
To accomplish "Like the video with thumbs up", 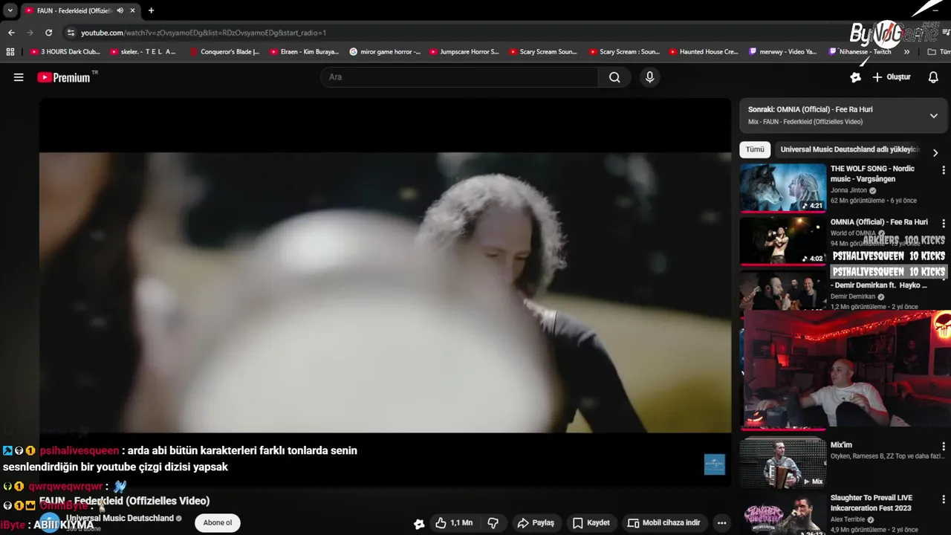I will coord(454,523).
